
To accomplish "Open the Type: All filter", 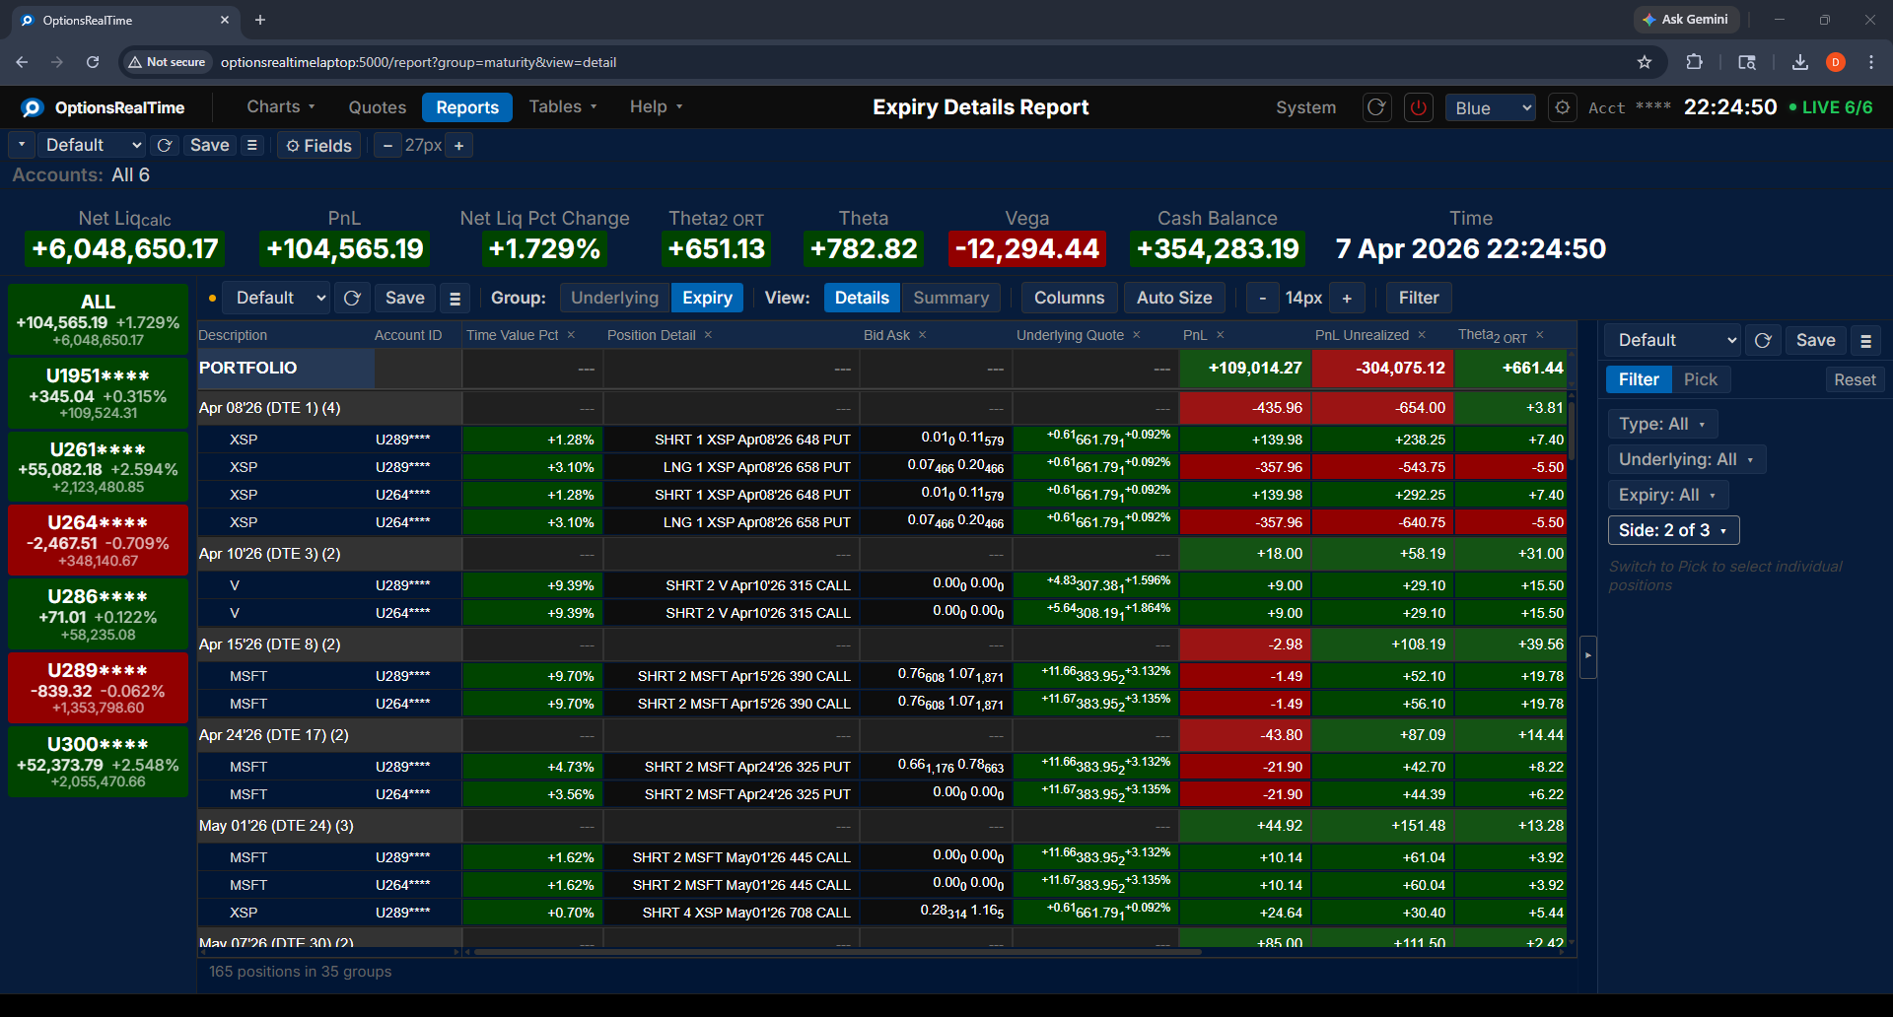I will click(1662, 424).
